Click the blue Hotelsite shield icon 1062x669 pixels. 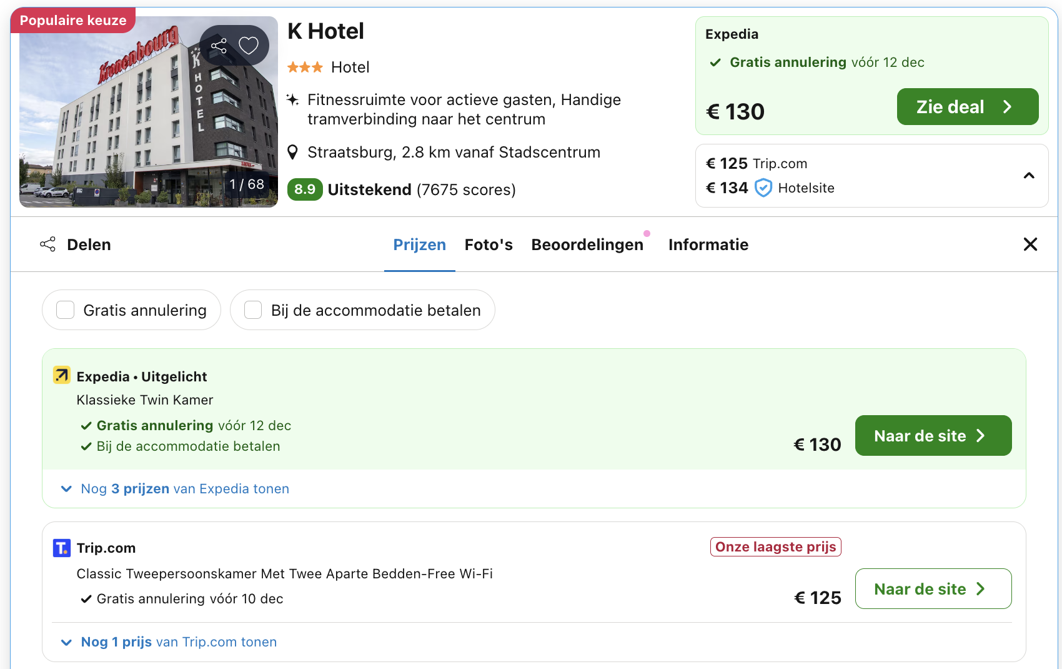pos(762,188)
